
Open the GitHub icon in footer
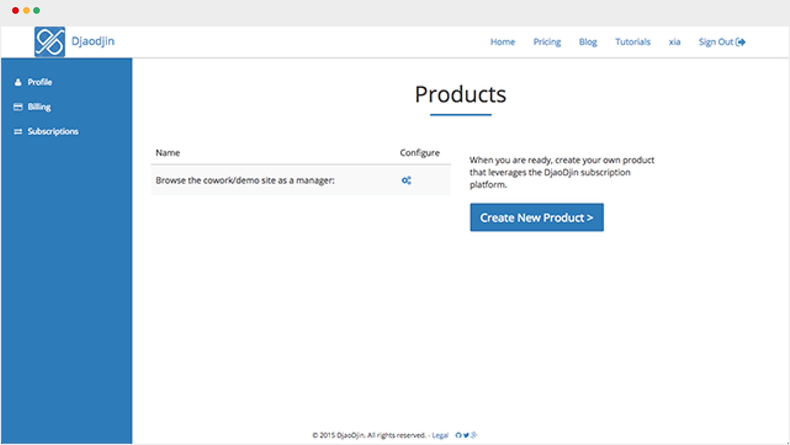coord(459,435)
